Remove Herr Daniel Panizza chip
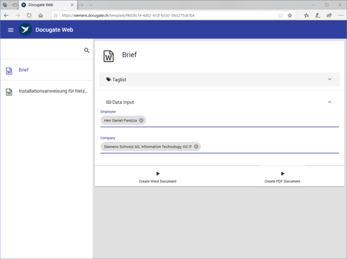Screen dimensions: 347x259 [x=141, y=120]
